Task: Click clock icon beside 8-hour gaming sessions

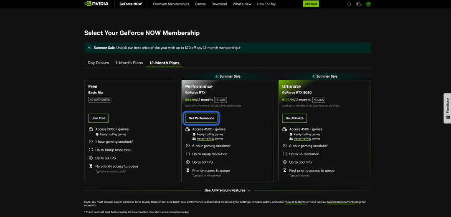Action: pos(285,146)
